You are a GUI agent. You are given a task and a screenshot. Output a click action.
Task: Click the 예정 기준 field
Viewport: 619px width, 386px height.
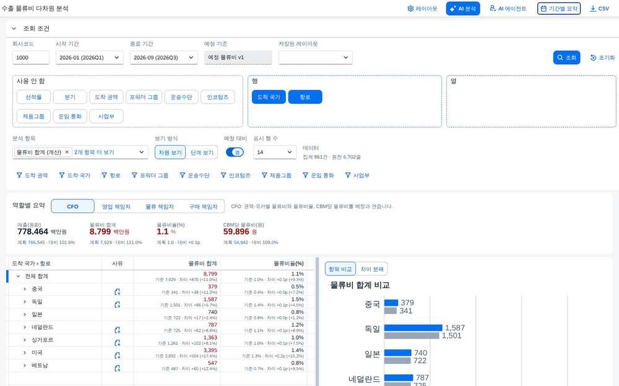(238, 57)
